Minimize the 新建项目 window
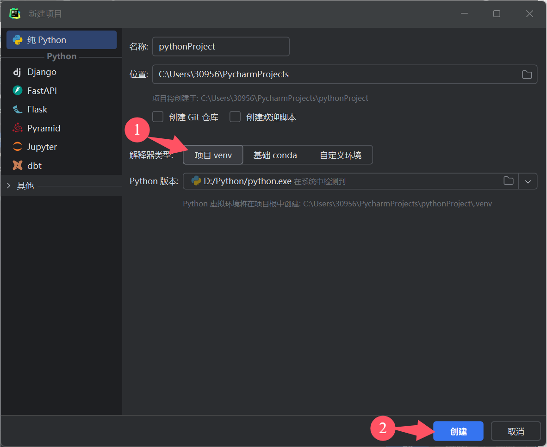This screenshot has height=447, width=547. [464, 13]
